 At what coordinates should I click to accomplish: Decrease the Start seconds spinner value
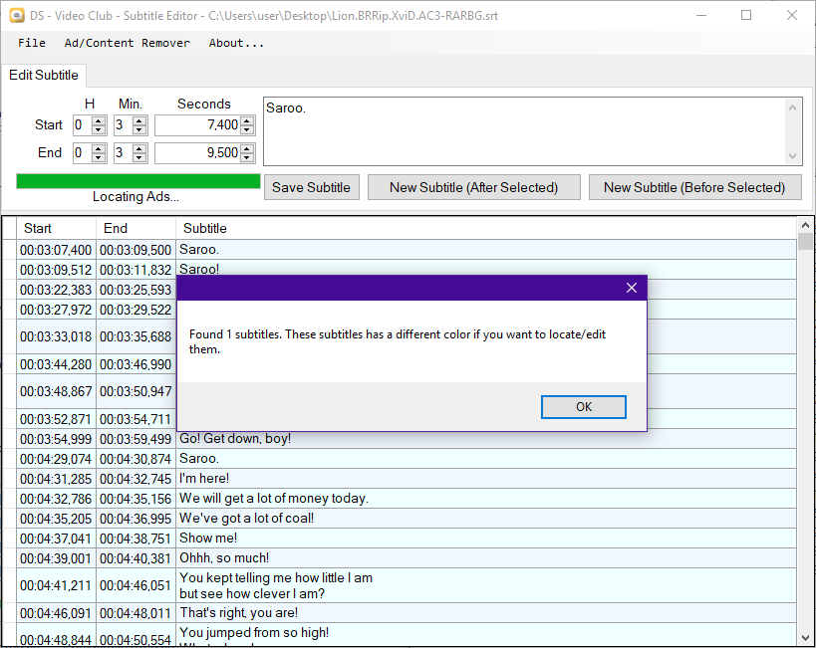(x=247, y=130)
